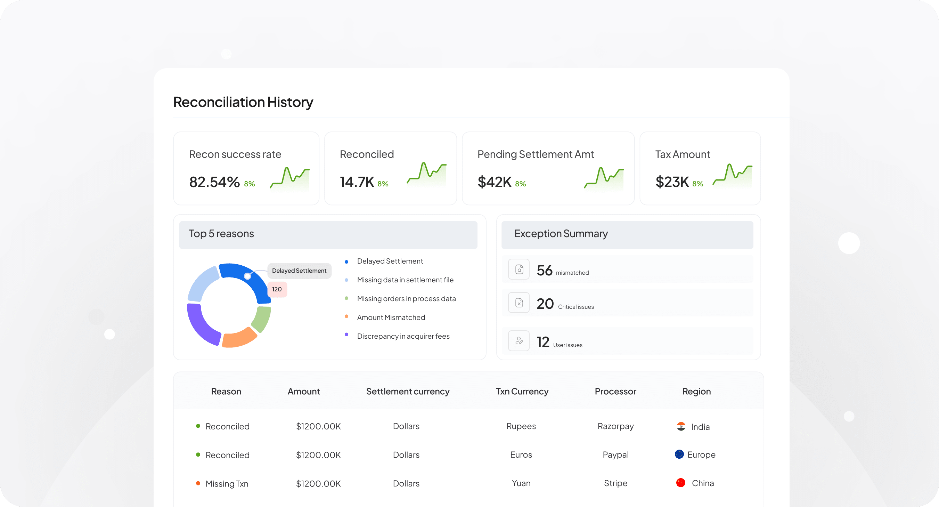Click the Reconciliation History title
Image resolution: width=939 pixels, height=507 pixels.
tap(243, 102)
